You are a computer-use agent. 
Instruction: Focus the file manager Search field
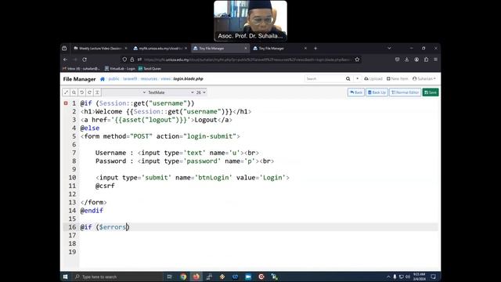[x=324, y=78]
